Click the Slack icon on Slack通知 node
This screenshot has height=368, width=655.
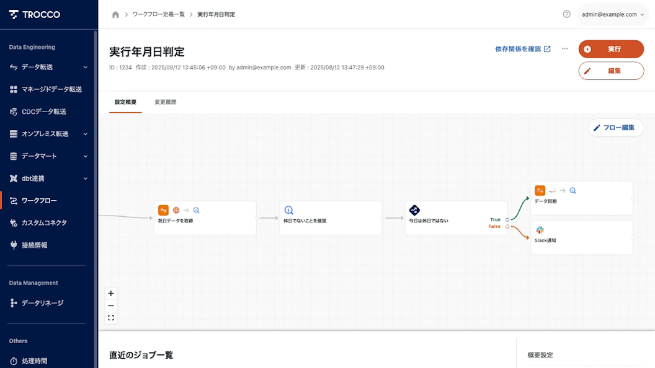(540, 230)
